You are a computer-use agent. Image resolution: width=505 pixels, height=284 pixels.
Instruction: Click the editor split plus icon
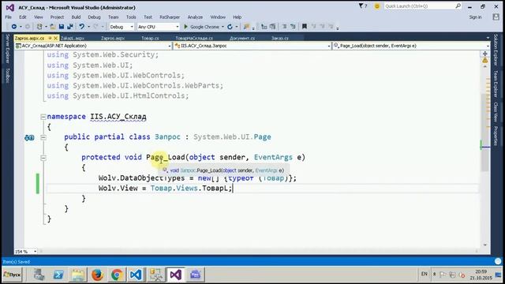click(485, 54)
